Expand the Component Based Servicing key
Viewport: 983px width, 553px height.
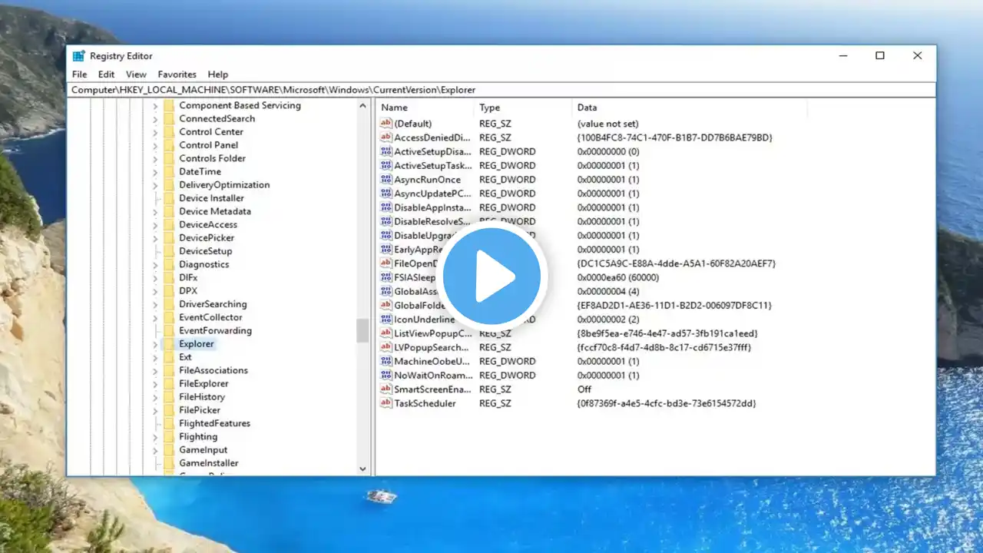click(155, 106)
